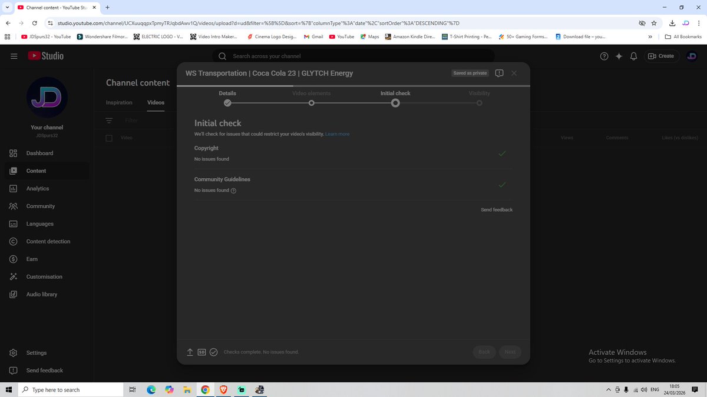Screen dimensions: 707x397
Task: Click the SD processing status icon
Action: click(x=201, y=352)
